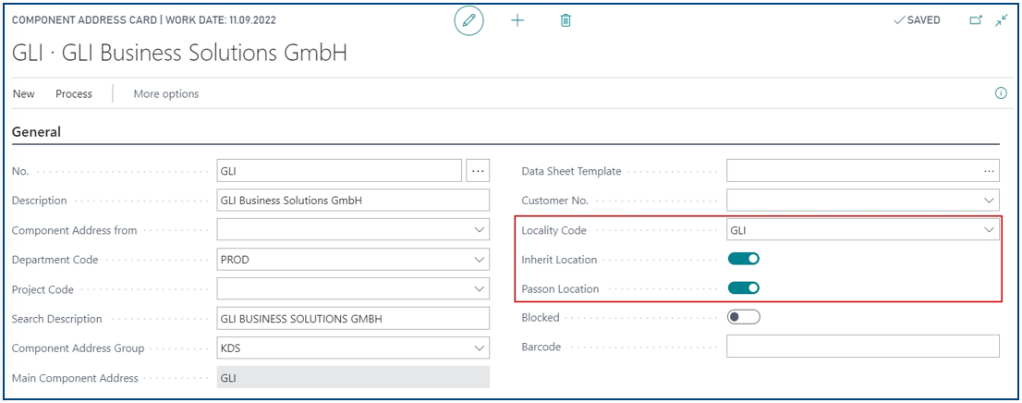Viewport: 1022px width, 403px height.
Task: Open the New menu
Action: coord(23,94)
